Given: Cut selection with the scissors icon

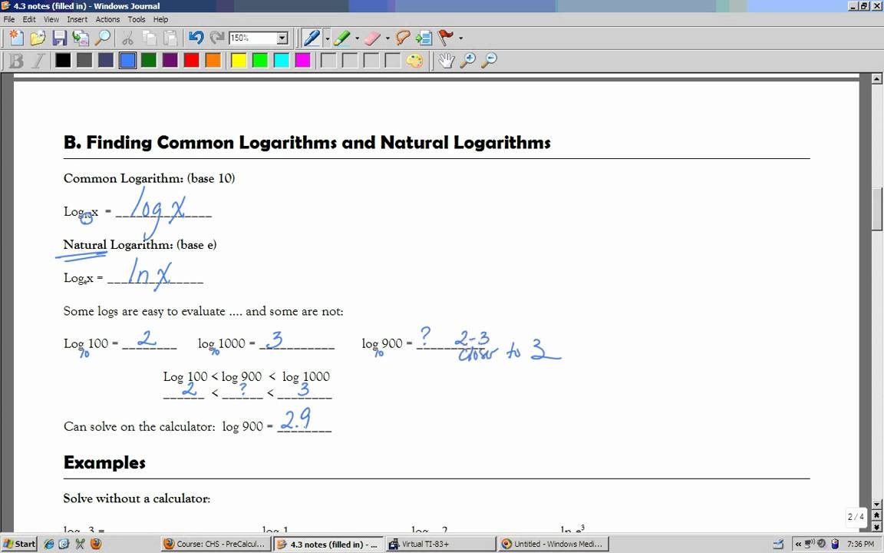Looking at the screenshot, I should point(127,38).
